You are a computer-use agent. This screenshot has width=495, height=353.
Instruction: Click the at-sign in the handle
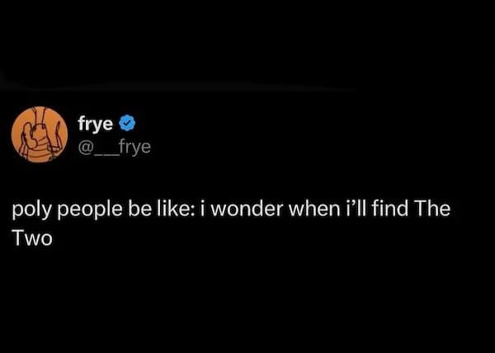click(x=85, y=146)
